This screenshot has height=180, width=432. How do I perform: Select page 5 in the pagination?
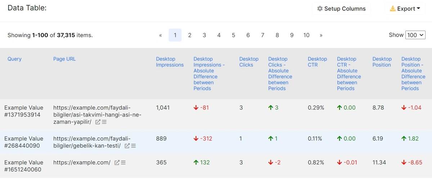point(233,35)
